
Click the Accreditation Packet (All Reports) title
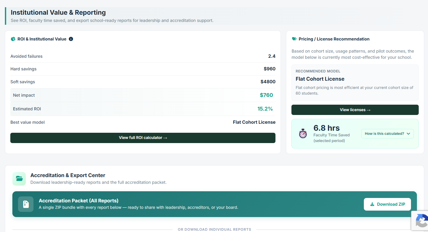click(x=79, y=201)
